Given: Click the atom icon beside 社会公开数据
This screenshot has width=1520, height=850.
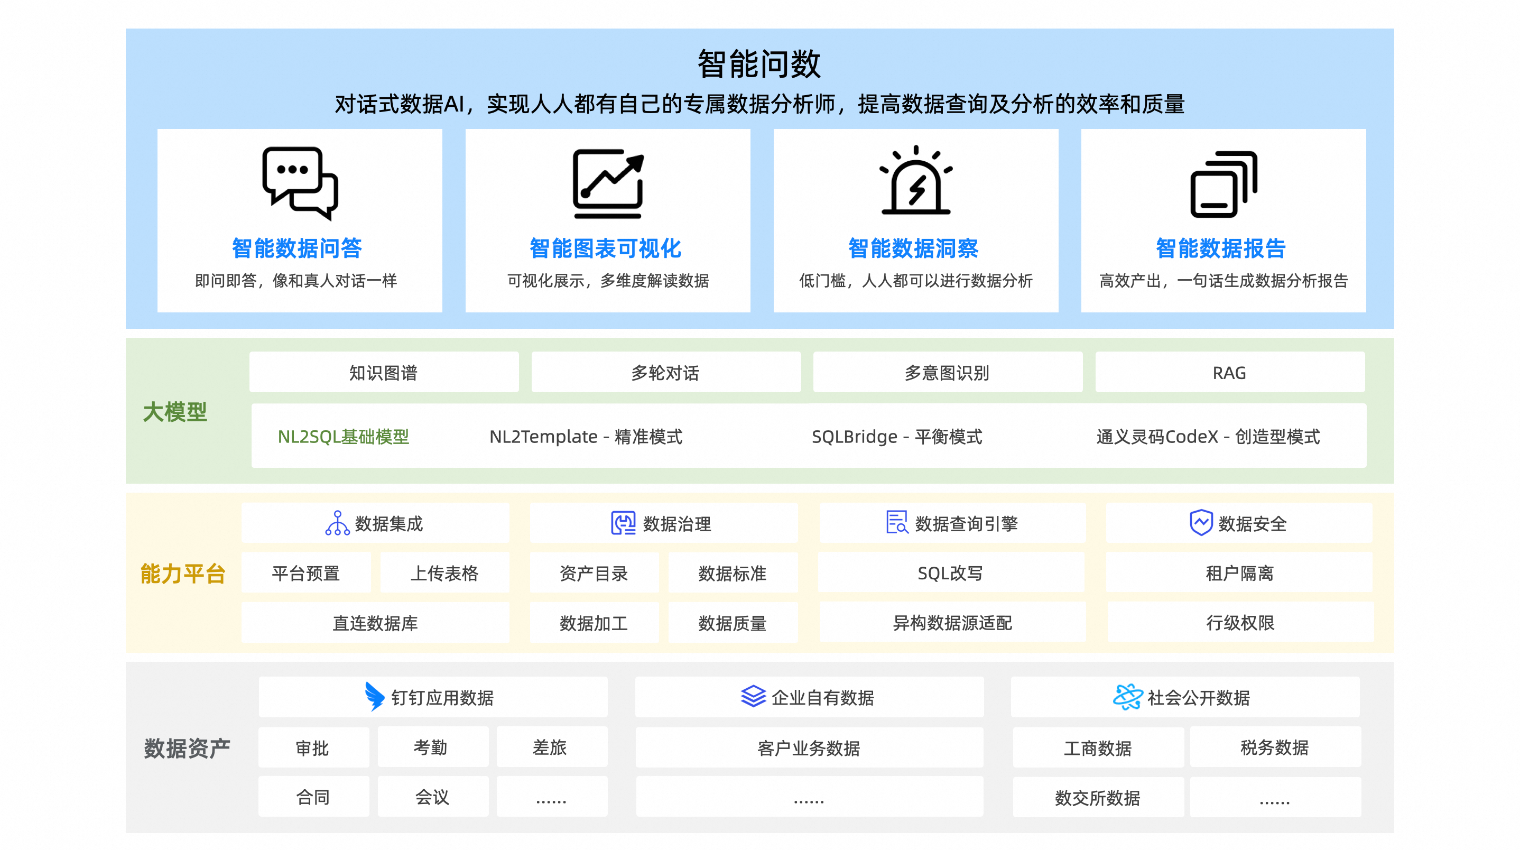Looking at the screenshot, I should pos(1128,697).
